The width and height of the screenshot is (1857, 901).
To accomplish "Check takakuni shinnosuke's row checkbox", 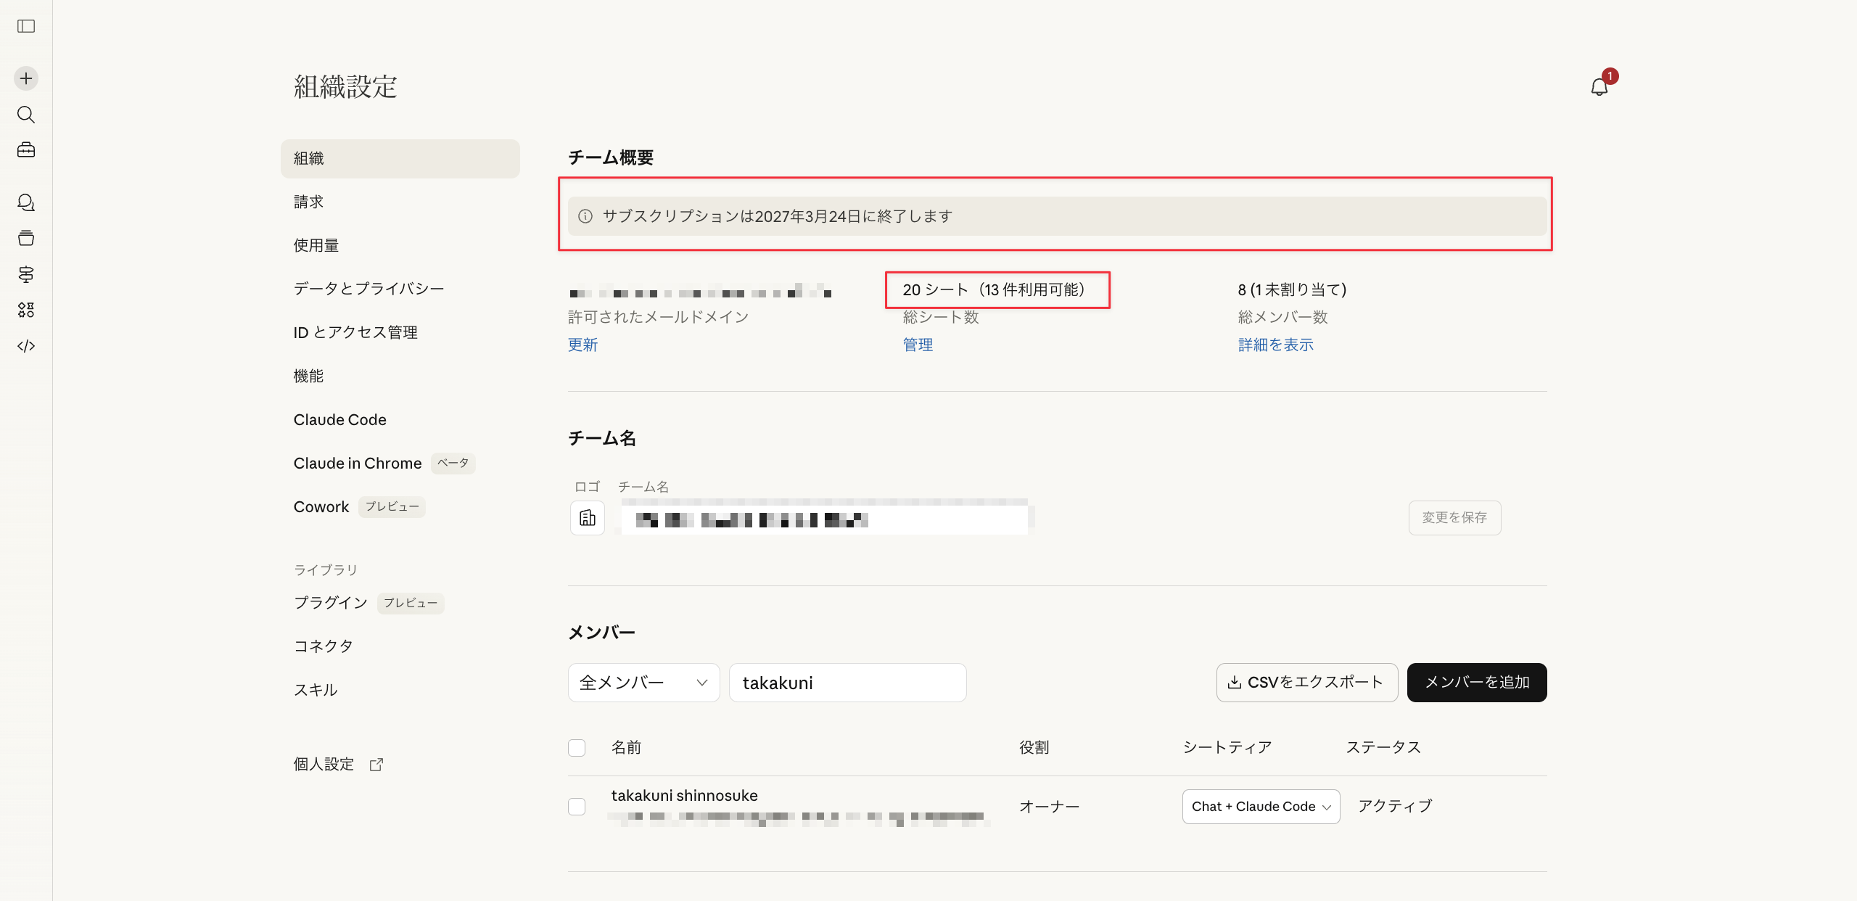I will [x=577, y=807].
